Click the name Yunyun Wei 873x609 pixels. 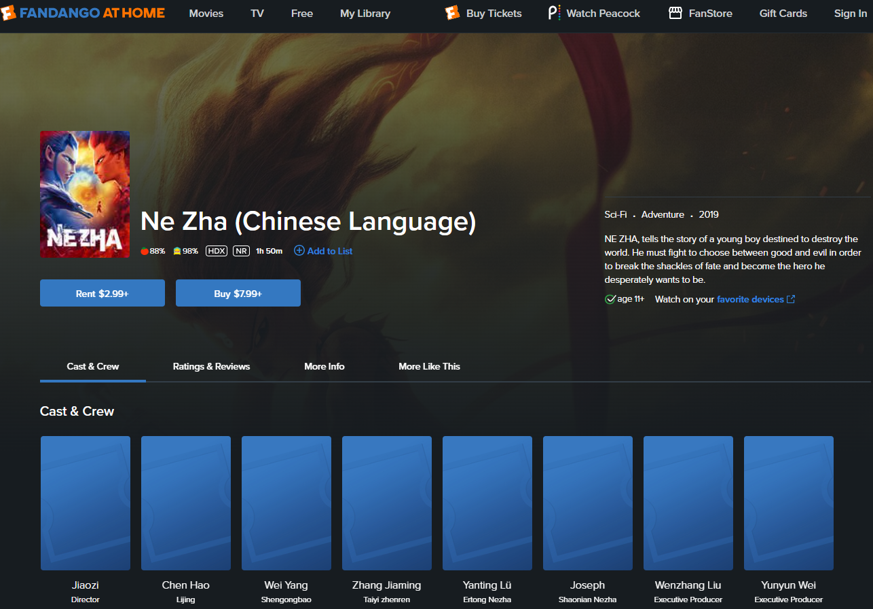(789, 585)
